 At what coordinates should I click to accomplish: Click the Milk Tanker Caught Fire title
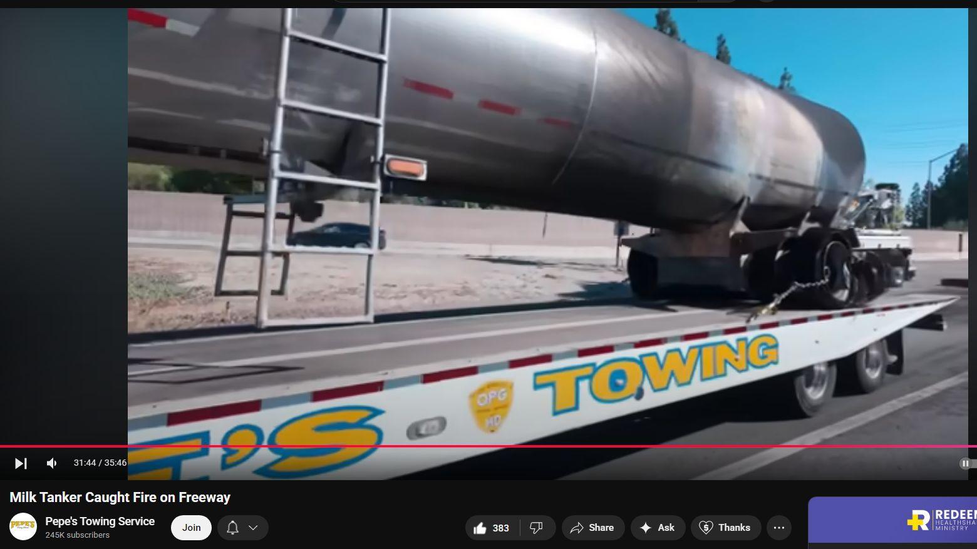point(120,498)
